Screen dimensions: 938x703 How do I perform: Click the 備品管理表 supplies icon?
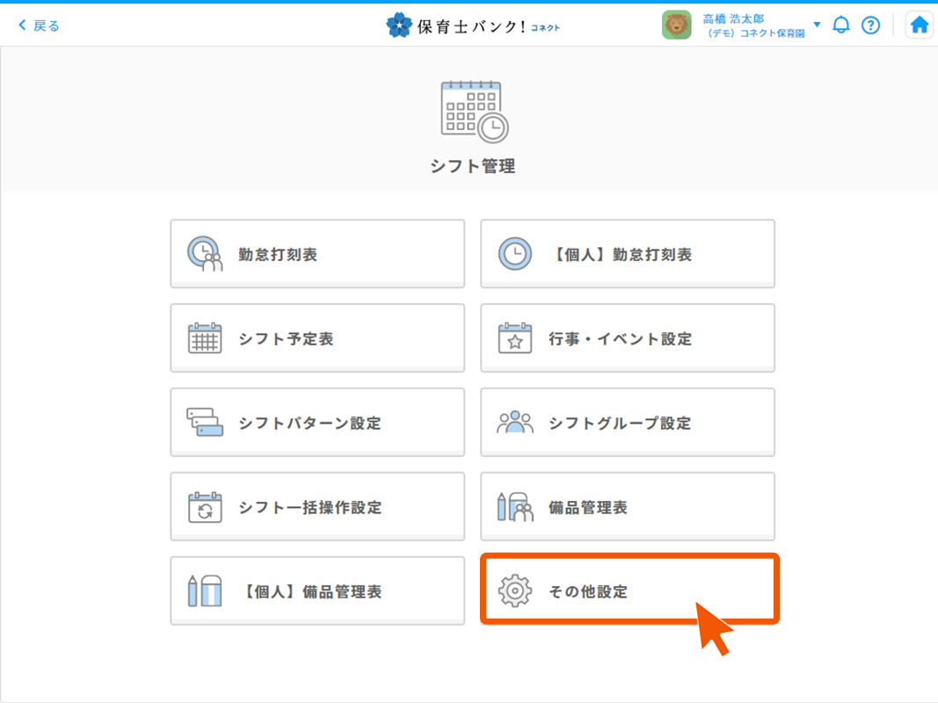point(515,507)
